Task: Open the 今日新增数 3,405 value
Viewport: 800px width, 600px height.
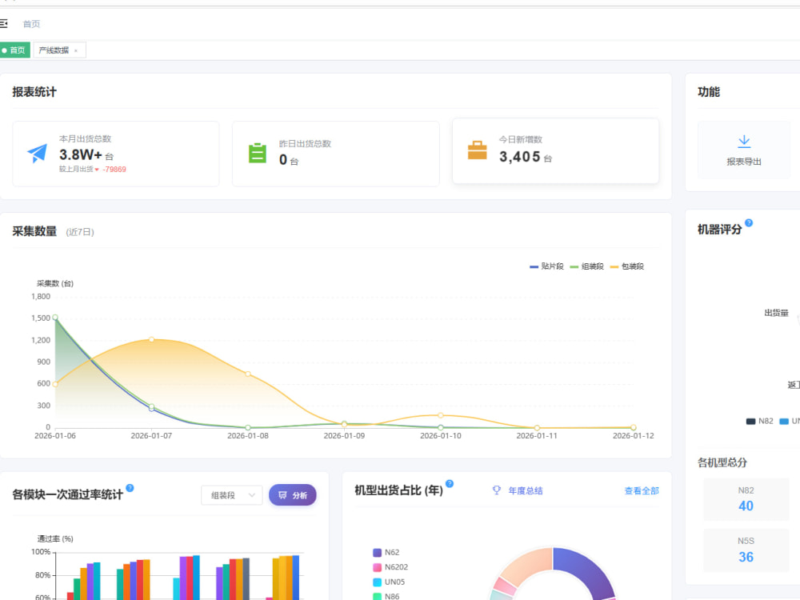Action: (x=519, y=157)
